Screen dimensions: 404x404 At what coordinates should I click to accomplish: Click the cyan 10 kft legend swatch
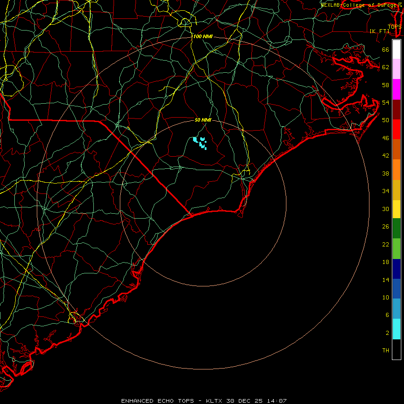click(396, 329)
